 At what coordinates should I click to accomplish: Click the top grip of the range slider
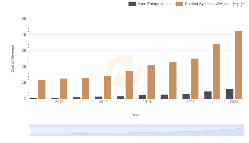137,125
